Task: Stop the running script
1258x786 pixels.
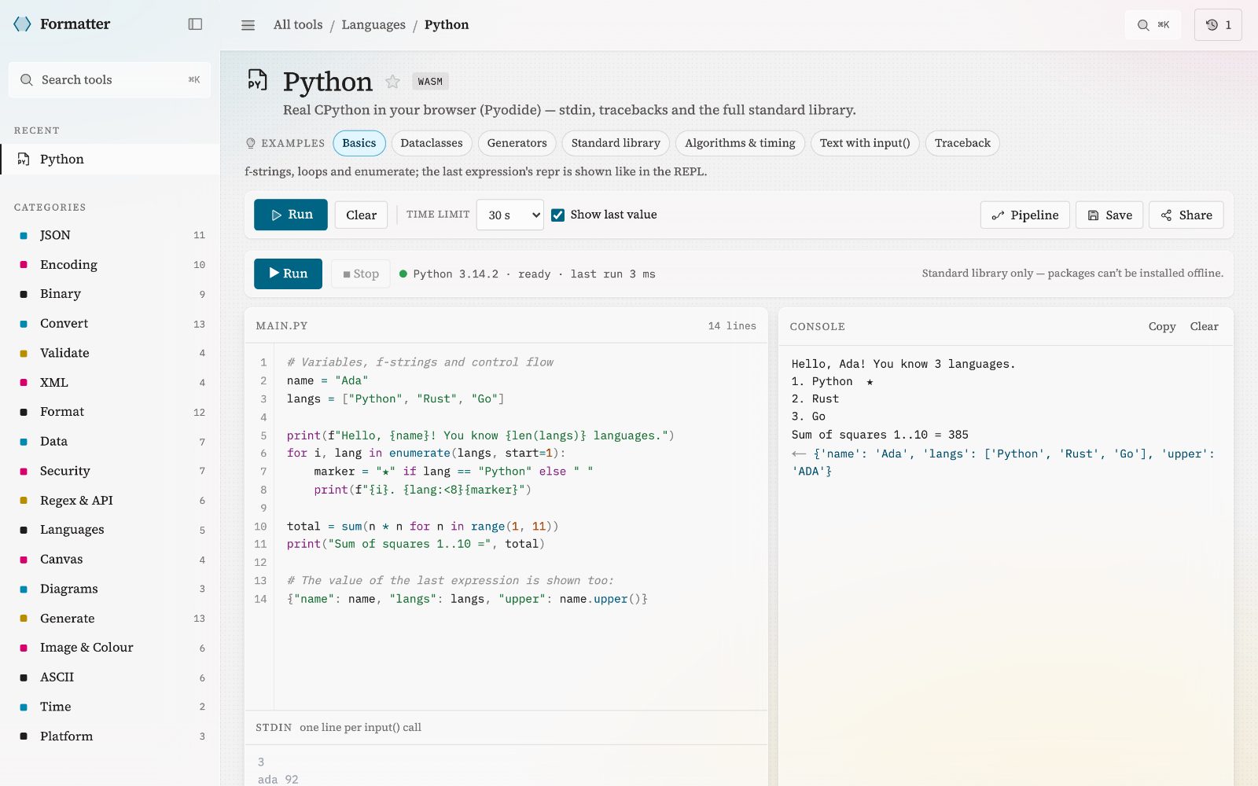Action: (x=361, y=274)
